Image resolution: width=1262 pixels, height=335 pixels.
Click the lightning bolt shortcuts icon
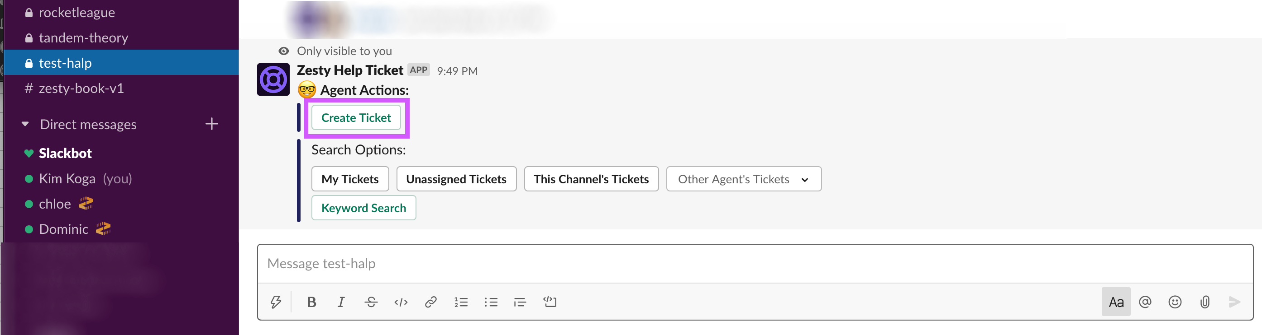click(x=276, y=302)
